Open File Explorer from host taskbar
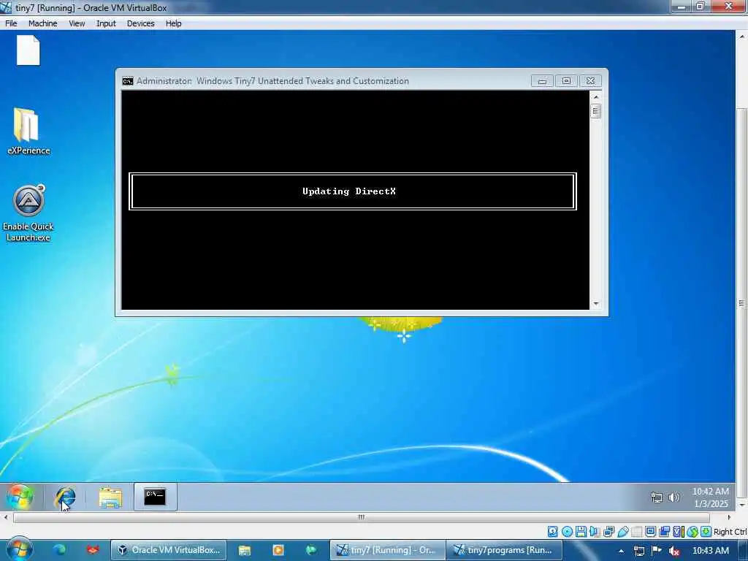Viewport: 748px width, 561px height. coord(244,550)
